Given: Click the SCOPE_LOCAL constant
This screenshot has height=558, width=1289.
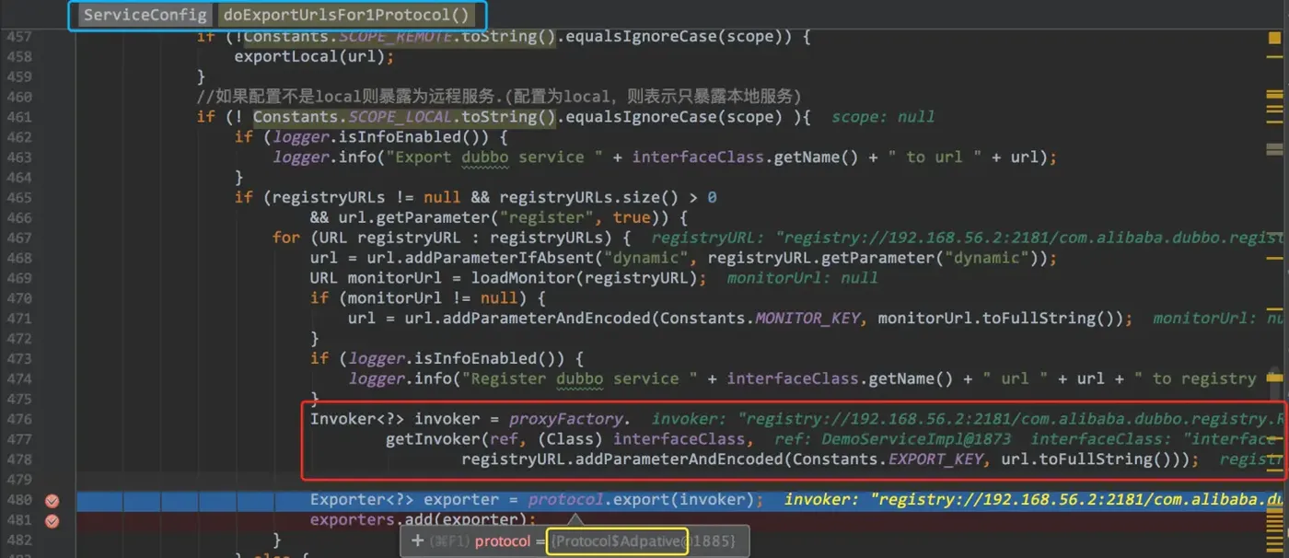Looking at the screenshot, I should (401, 117).
